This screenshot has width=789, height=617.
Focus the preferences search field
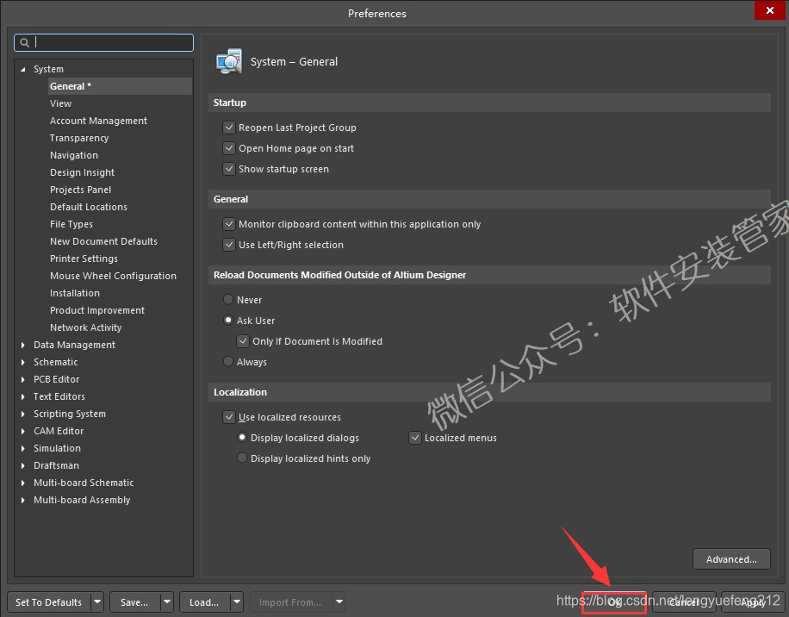point(103,43)
